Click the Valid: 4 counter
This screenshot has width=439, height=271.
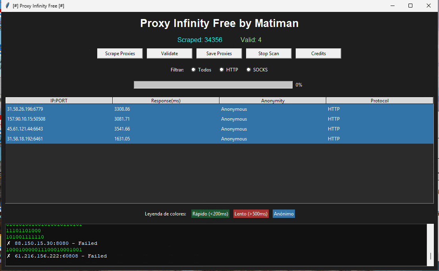(x=251, y=40)
